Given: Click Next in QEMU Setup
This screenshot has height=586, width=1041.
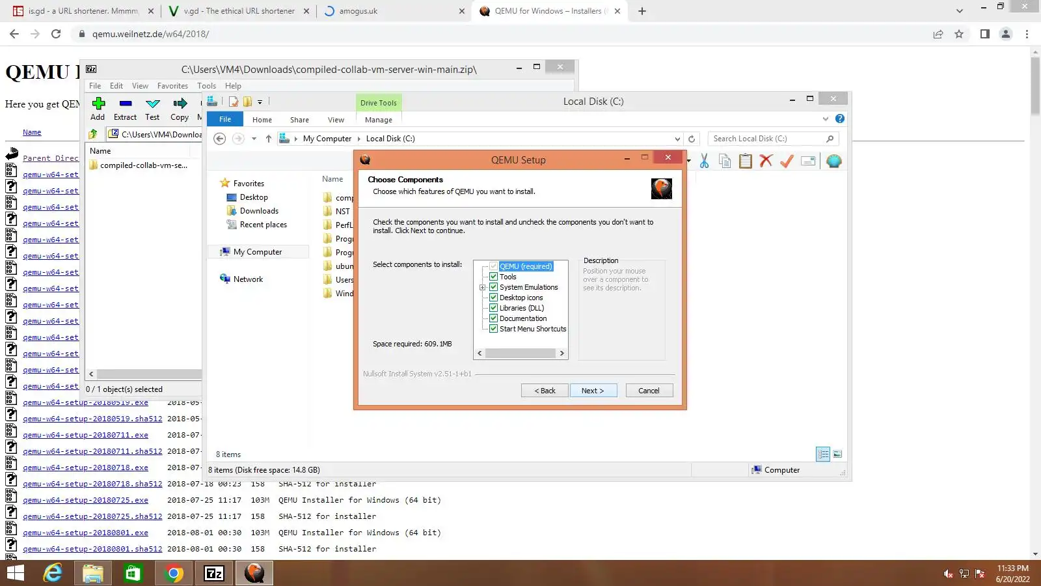Looking at the screenshot, I should (593, 391).
